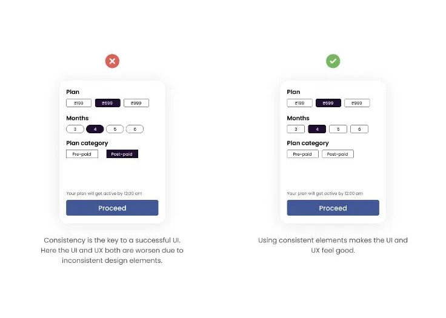Click the red cross icon above left card
The image size is (446, 318).
tap(112, 61)
